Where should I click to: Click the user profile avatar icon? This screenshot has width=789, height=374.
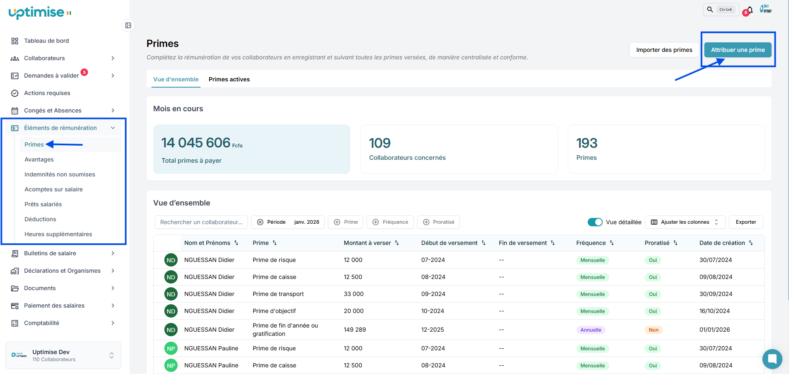(766, 9)
